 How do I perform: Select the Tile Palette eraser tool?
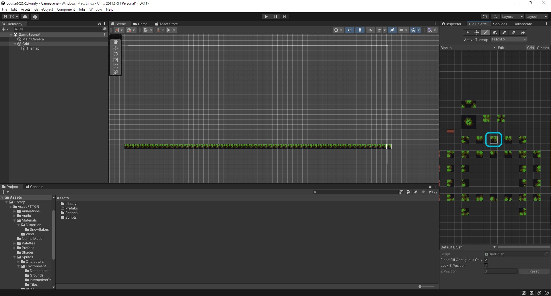click(513, 32)
